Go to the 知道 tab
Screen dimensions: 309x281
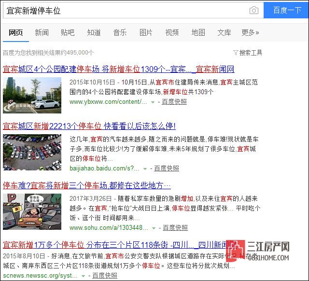pos(94,32)
